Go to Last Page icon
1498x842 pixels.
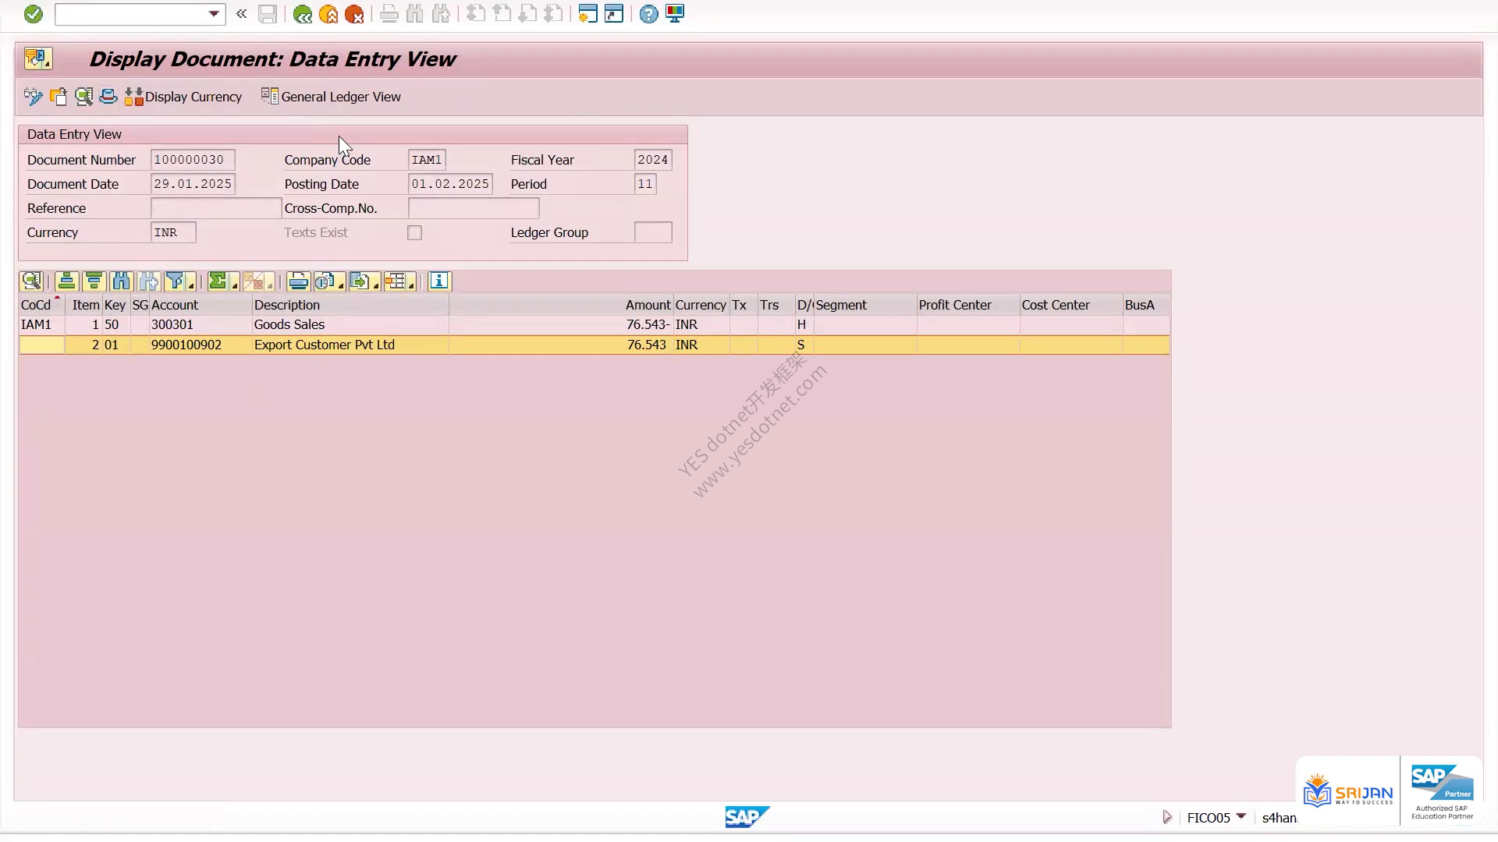[553, 14]
